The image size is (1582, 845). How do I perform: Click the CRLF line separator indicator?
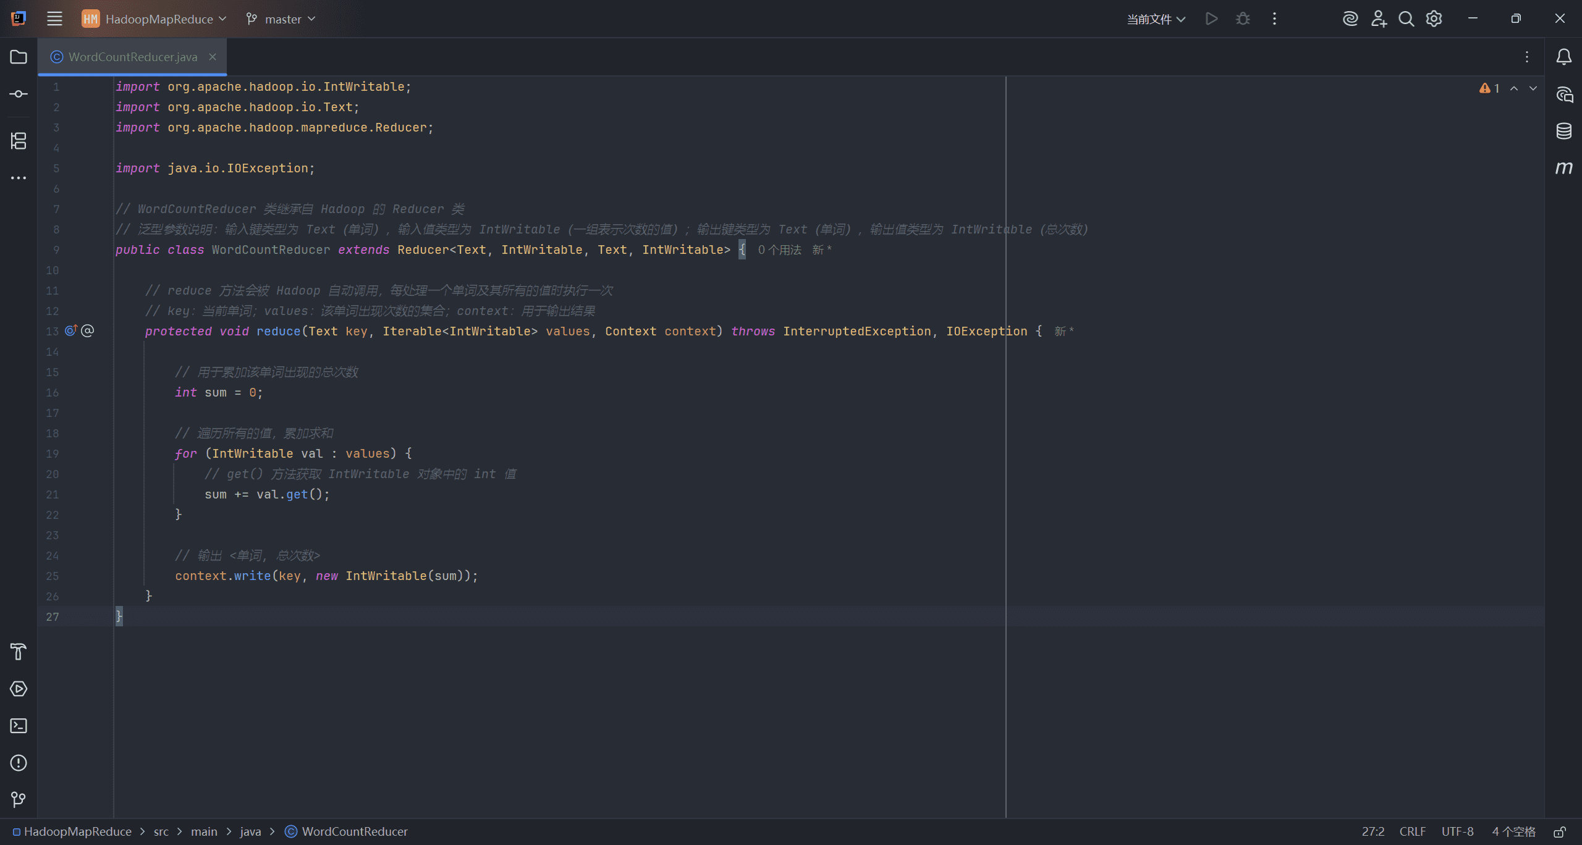coord(1412,832)
